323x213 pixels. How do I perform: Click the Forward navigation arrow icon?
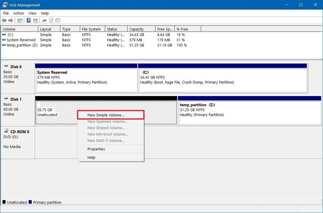pyautogui.click(x=11, y=20)
